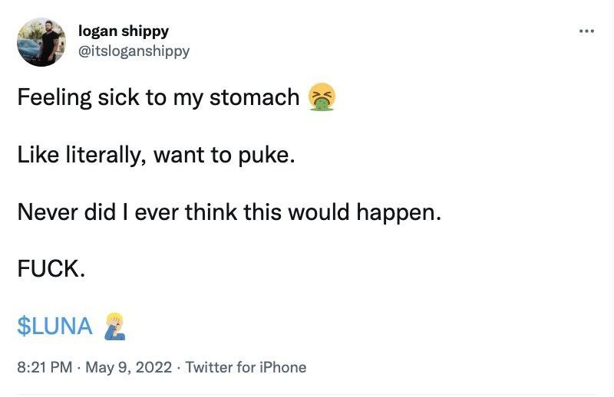614x397 pixels.
Task: Click the 8:21 PM timestamp
Action: 45,367
